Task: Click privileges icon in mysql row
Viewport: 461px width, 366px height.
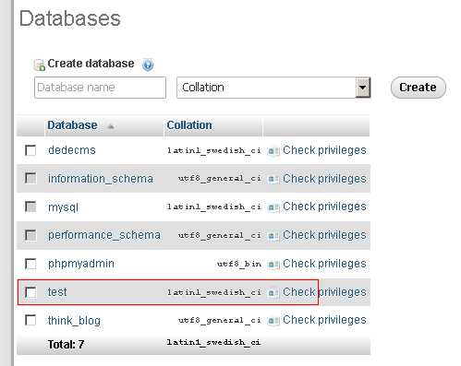Action: pyautogui.click(x=273, y=207)
